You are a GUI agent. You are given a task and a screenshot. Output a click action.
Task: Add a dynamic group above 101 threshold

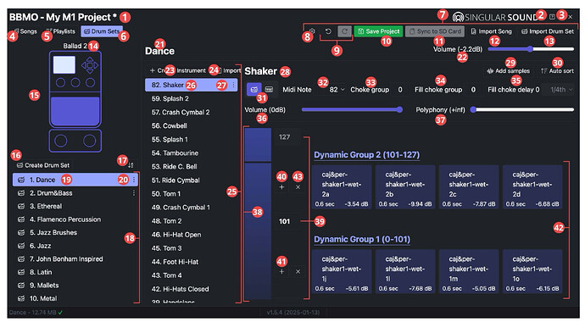(281, 187)
